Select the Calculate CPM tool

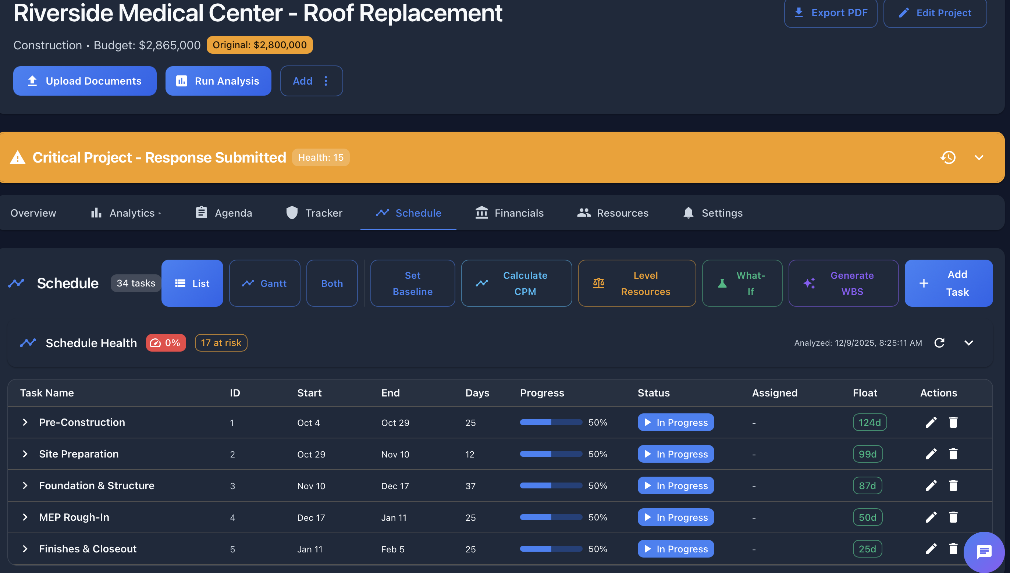click(x=516, y=283)
